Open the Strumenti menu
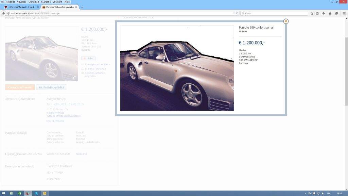This screenshot has height=196, width=348. [57, 2]
